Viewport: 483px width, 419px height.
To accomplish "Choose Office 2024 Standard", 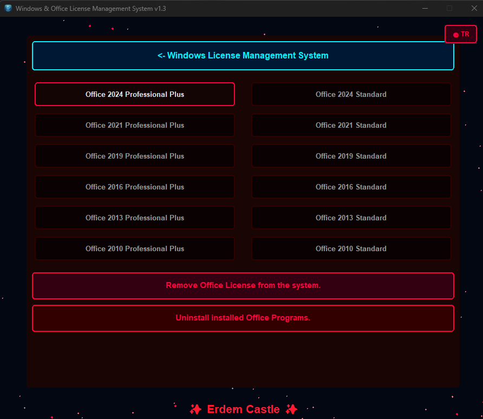I will point(351,94).
